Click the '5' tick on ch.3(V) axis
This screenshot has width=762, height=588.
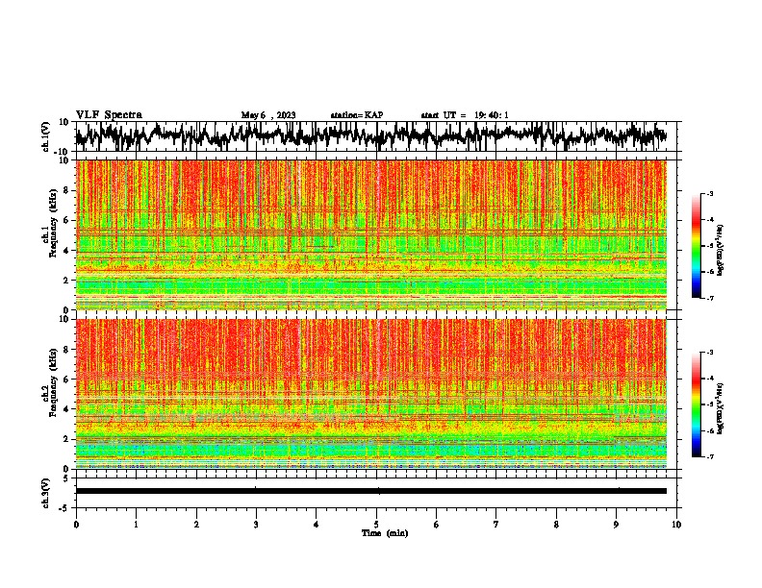pos(66,478)
